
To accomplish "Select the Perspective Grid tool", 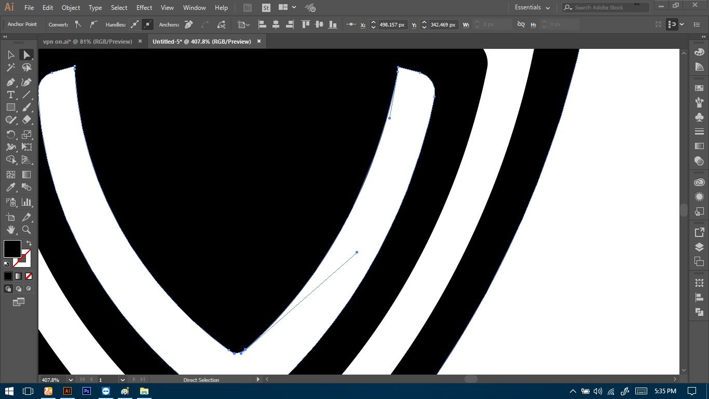I will tap(26, 160).
